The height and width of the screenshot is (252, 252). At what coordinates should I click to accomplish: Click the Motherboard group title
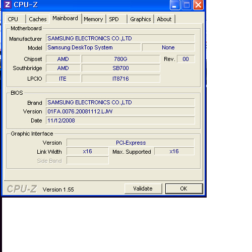(x=26, y=28)
